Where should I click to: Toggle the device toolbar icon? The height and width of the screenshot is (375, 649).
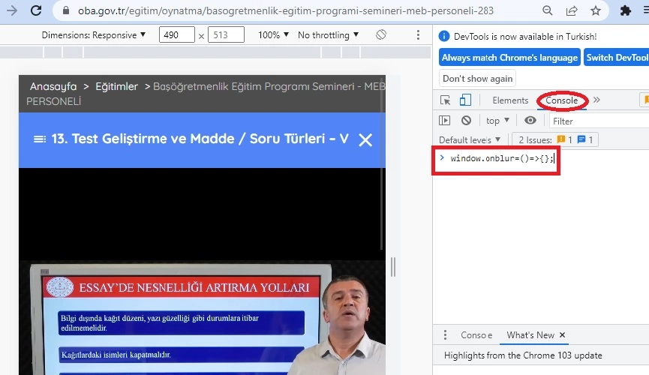pyautogui.click(x=465, y=100)
